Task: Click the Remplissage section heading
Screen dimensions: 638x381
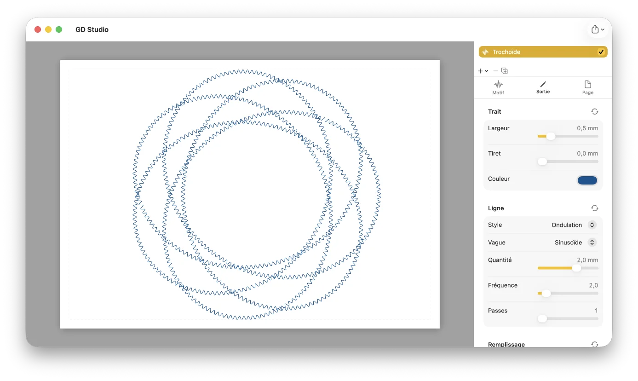Action: click(x=506, y=344)
